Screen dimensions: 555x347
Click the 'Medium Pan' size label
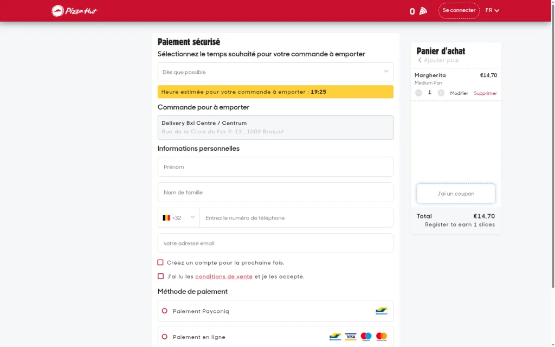tap(428, 83)
